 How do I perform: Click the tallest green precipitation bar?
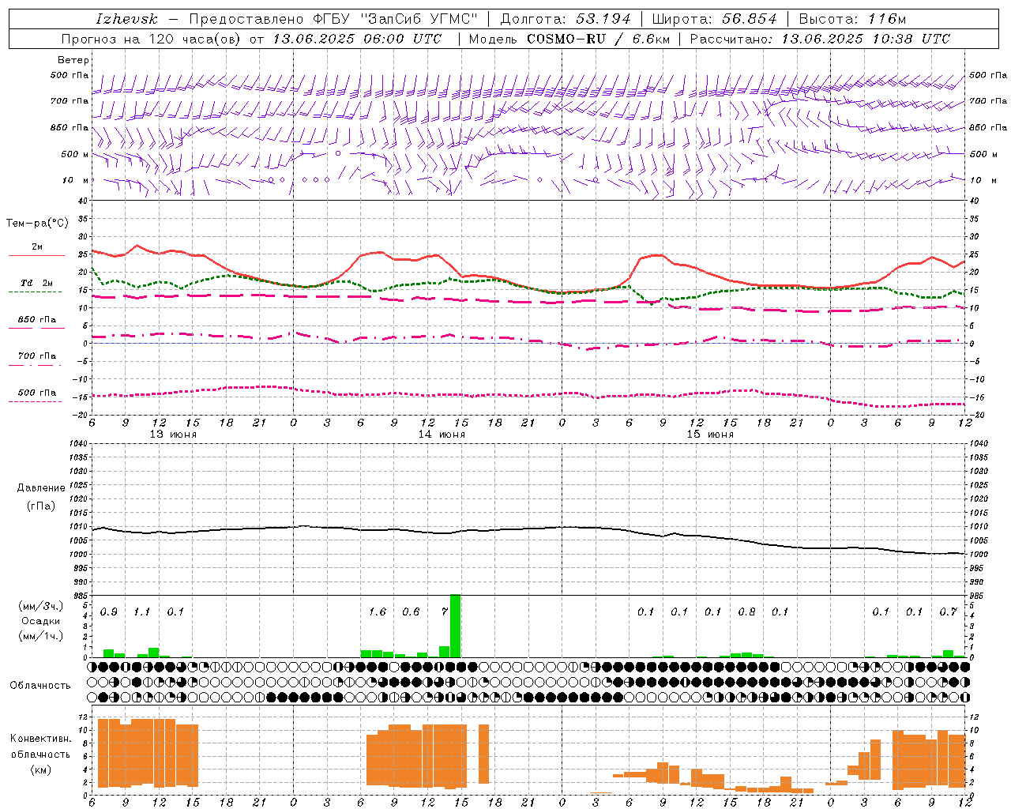[x=455, y=626]
